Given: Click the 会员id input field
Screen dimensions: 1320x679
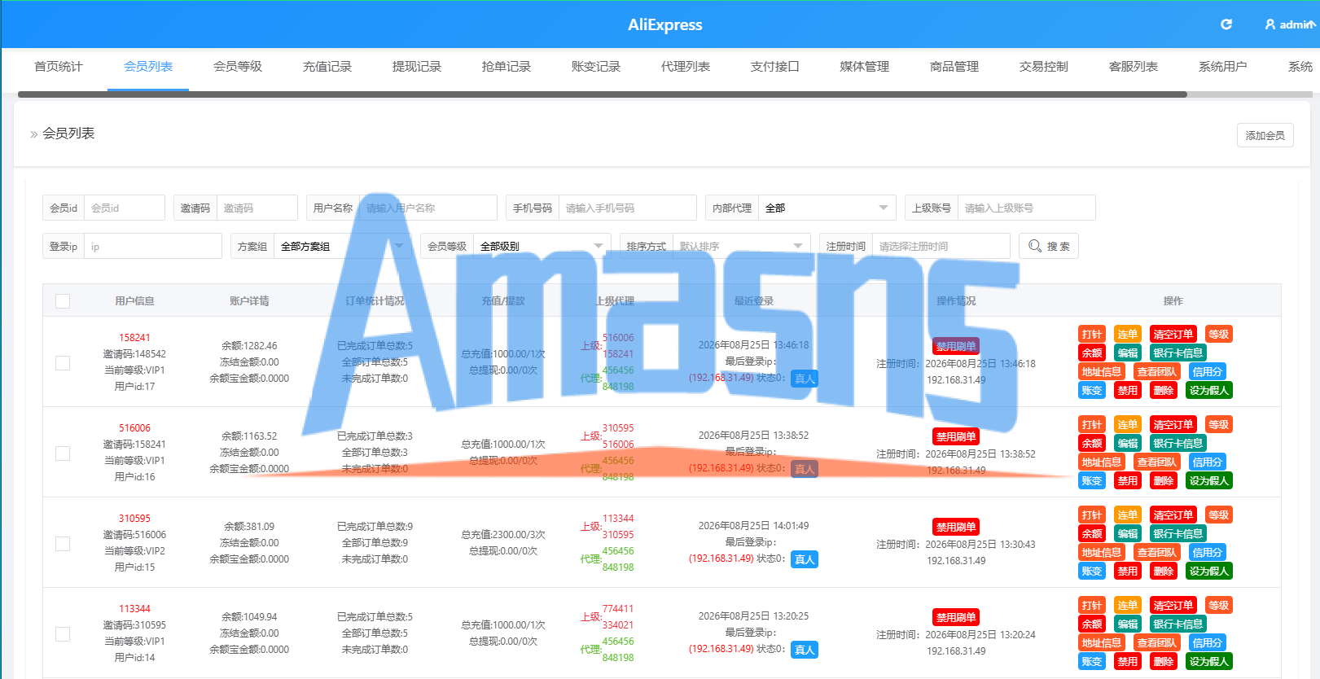Looking at the screenshot, I should tap(125, 208).
